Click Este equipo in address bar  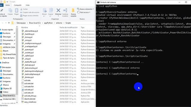[21, 23]
